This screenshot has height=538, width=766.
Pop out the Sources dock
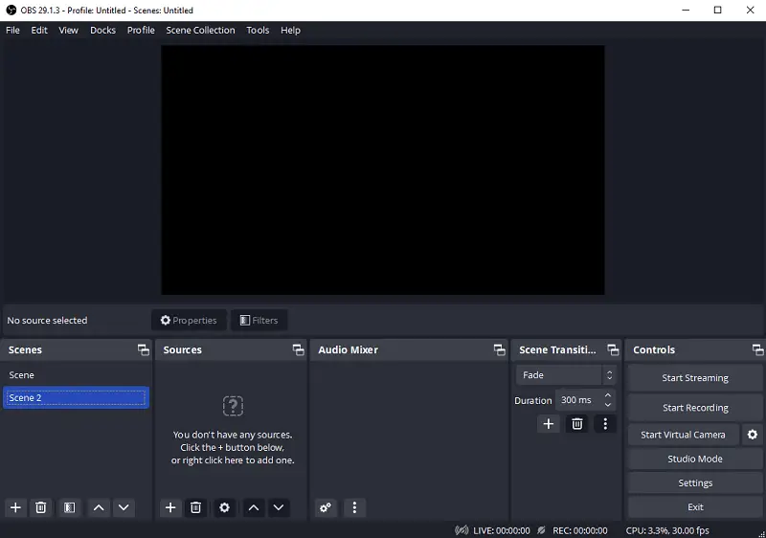pos(298,349)
